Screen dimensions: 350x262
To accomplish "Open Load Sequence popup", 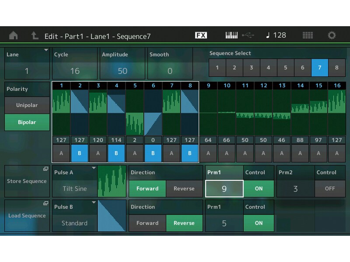I will click(x=27, y=216).
